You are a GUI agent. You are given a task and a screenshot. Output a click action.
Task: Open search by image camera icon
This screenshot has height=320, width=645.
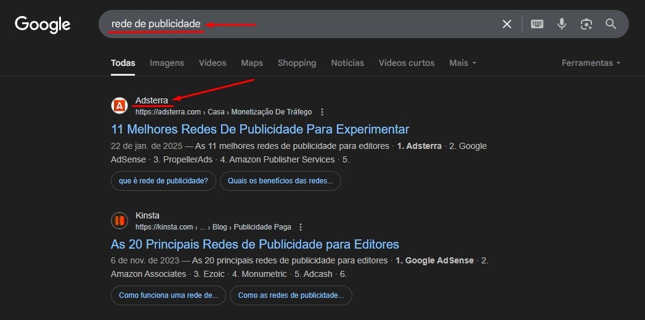click(x=586, y=24)
